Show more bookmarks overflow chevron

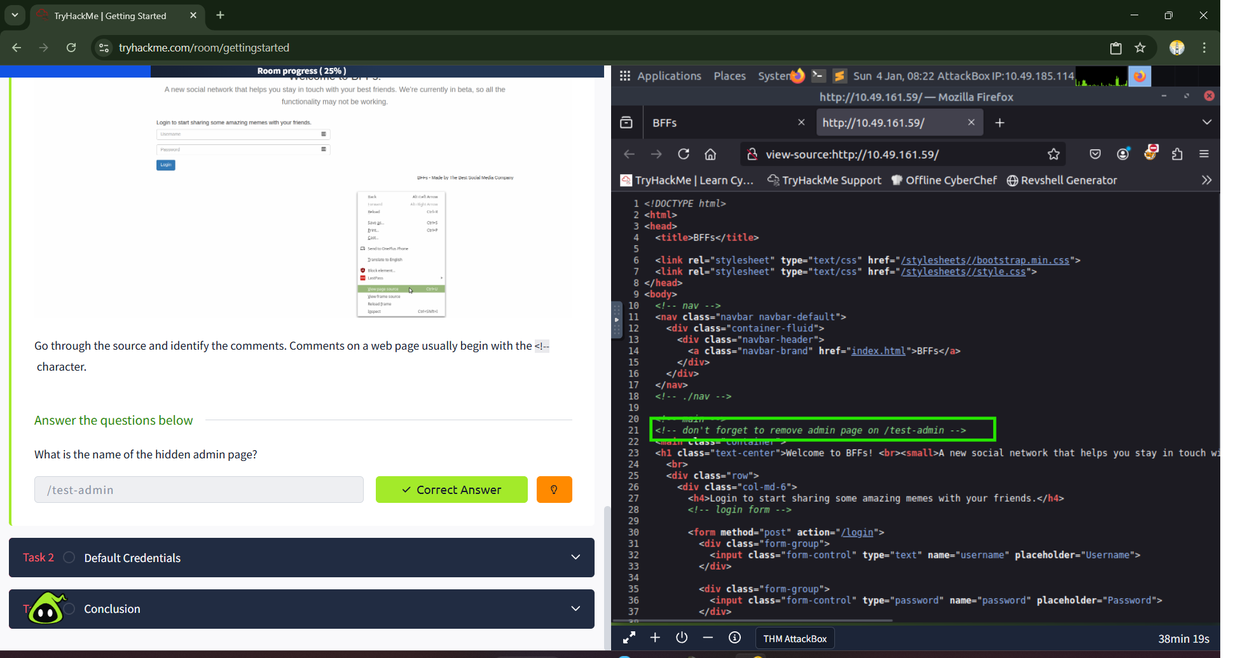pos(1206,181)
